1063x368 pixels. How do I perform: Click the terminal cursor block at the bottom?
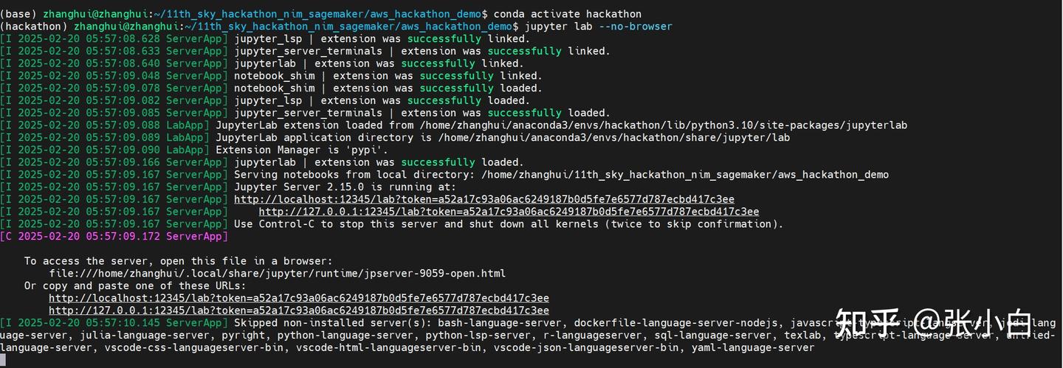(x=3, y=360)
